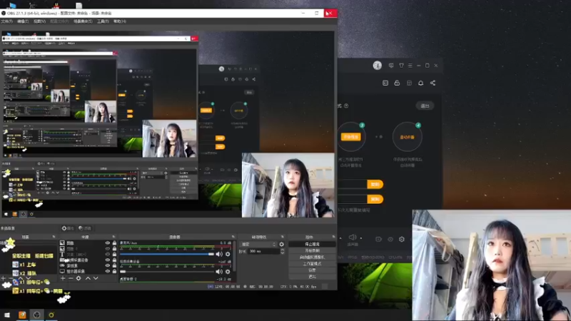Open the 视图(V) menu in OBS
This screenshot has height=321, width=571.
(39, 21)
